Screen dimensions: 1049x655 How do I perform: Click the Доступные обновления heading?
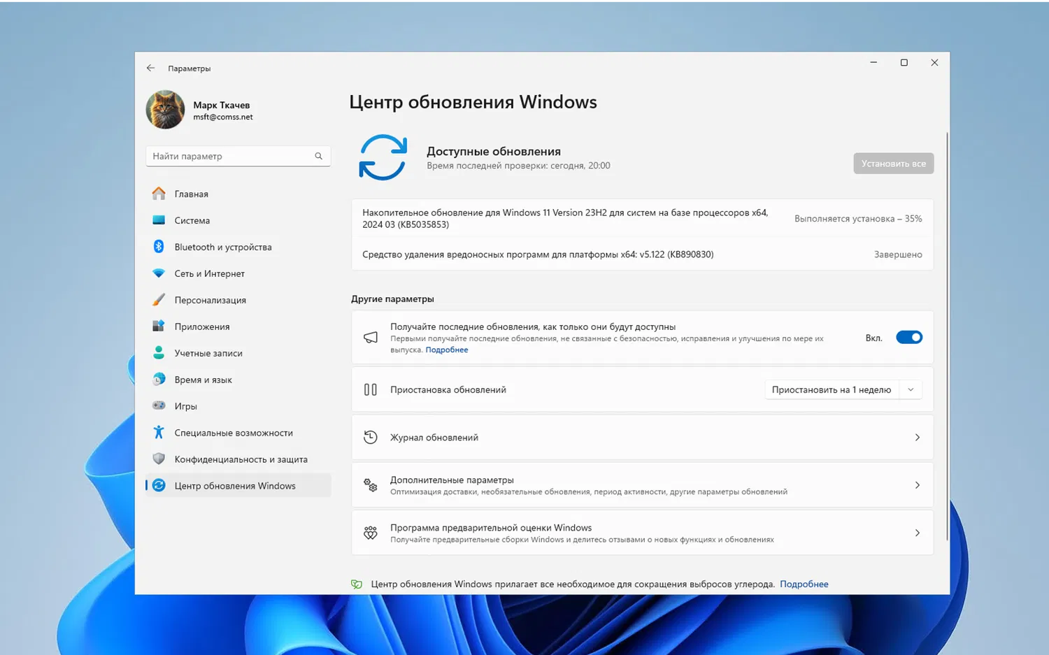[494, 151]
